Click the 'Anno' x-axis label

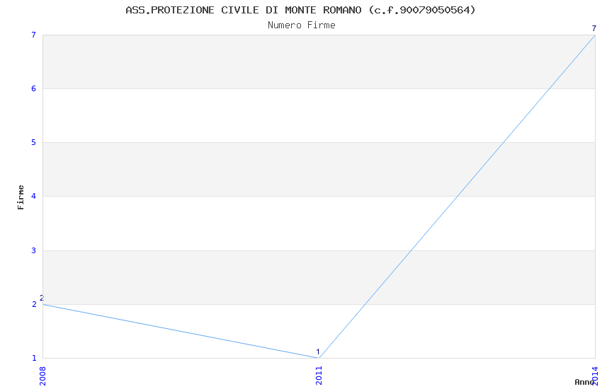click(x=584, y=382)
